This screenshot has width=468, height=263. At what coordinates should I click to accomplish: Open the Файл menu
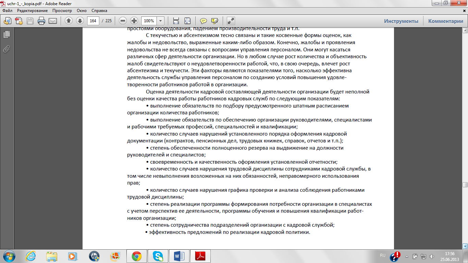[7, 11]
